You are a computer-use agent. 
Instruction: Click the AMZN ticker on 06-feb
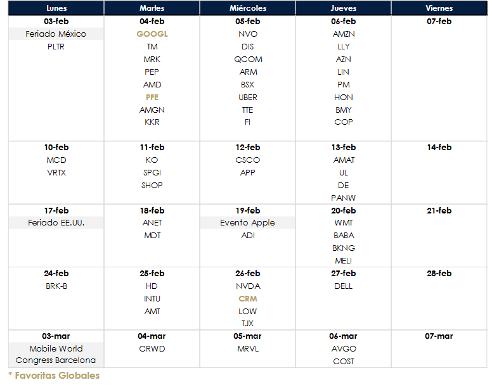pos(344,34)
